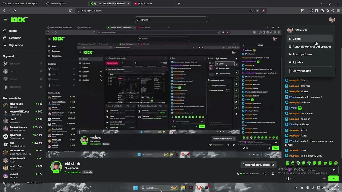Screen dimensions: 342x192
Task: Open Ajustes in the account menu
Action: (x=310, y=62)
